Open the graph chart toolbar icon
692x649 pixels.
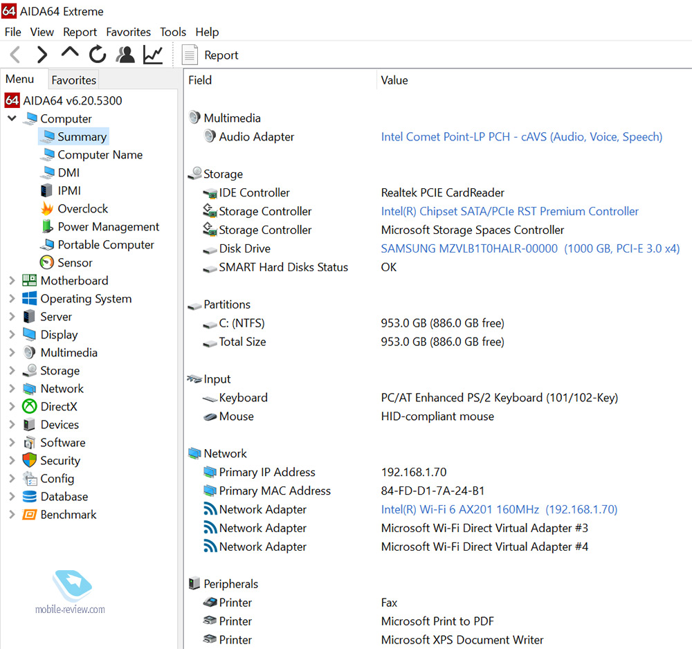click(x=153, y=55)
